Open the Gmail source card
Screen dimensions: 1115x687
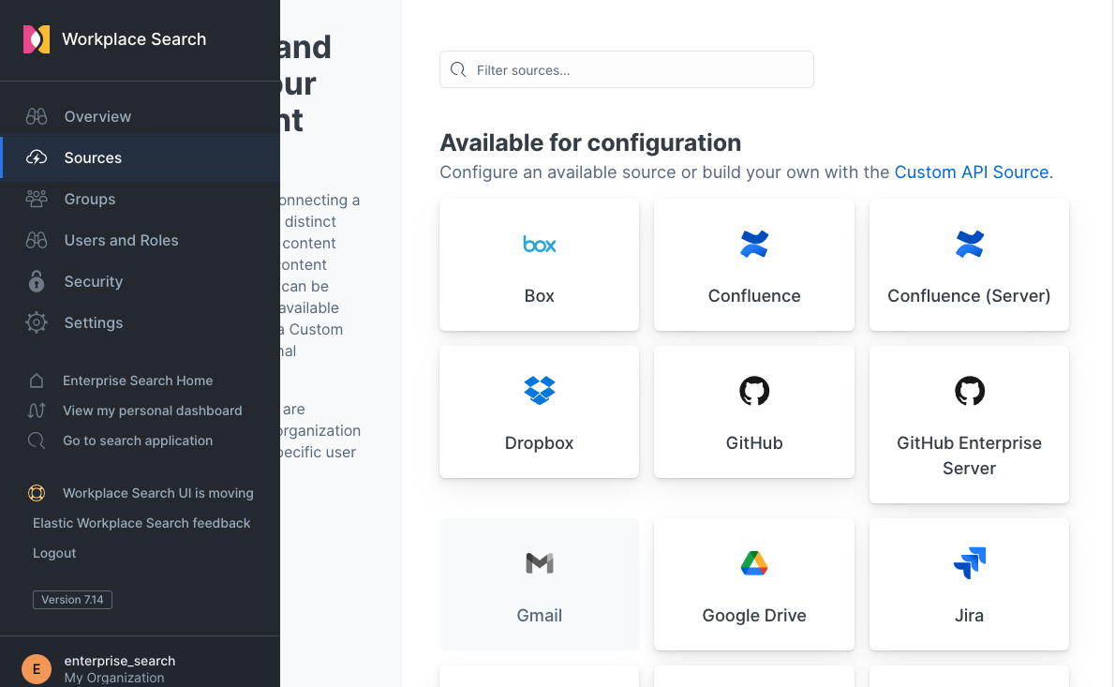[539, 585]
